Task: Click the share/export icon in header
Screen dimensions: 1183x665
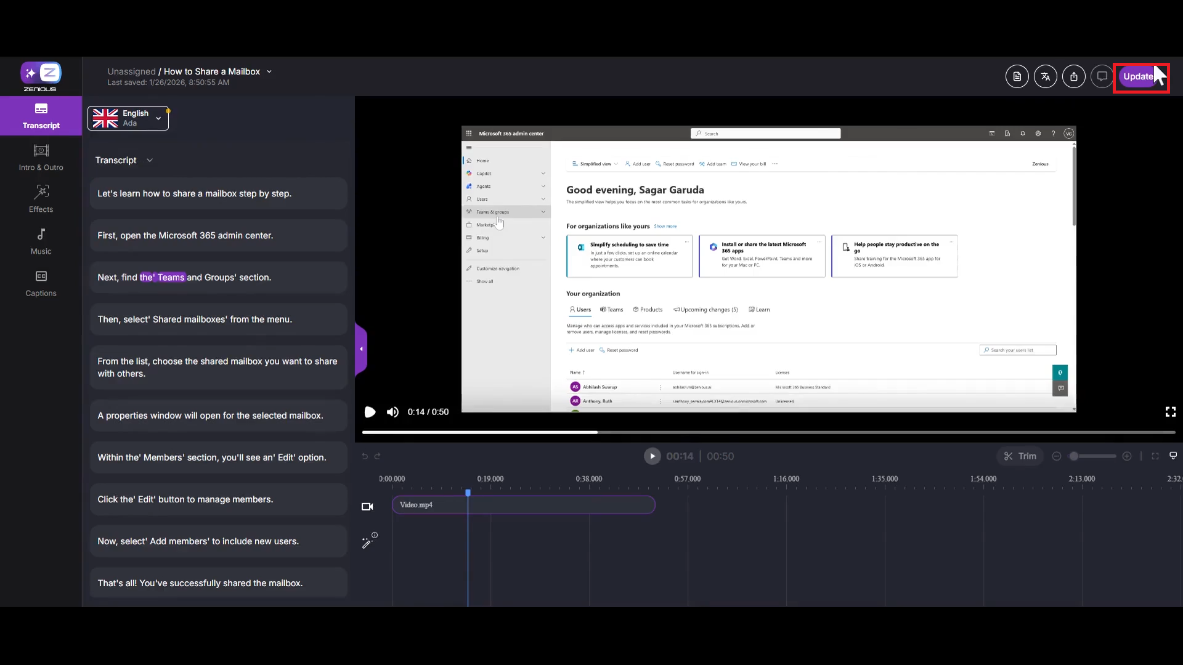Action: 1073,76
